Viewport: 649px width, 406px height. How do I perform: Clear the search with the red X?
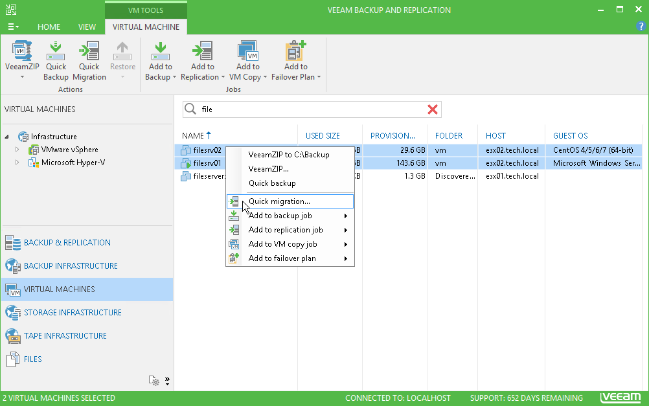pos(433,109)
